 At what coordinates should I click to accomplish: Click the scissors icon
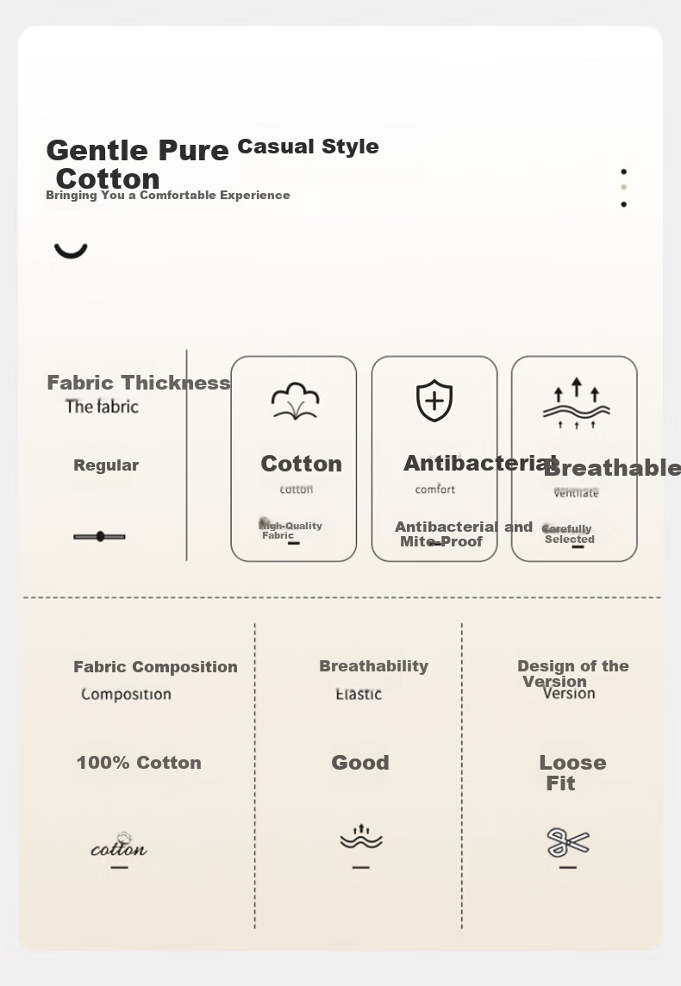point(568,842)
